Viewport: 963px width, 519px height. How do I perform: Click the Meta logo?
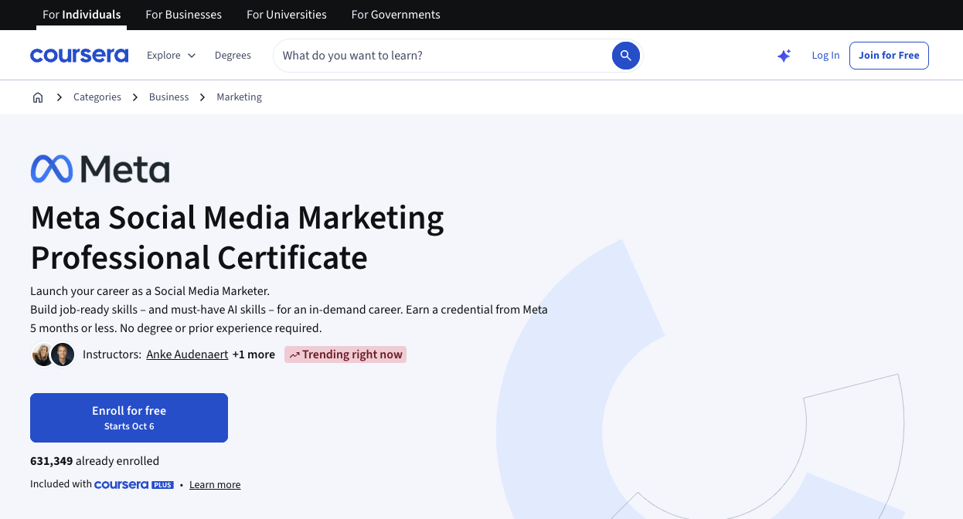click(100, 168)
